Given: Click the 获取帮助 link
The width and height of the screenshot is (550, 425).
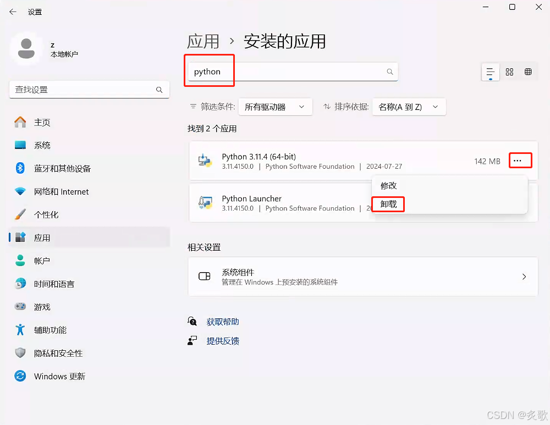Looking at the screenshot, I should tap(223, 322).
